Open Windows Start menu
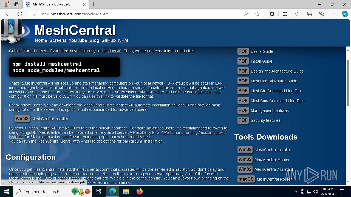Viewport: 351px width, 197px height. pyautogui.click(x=7, y=192)
